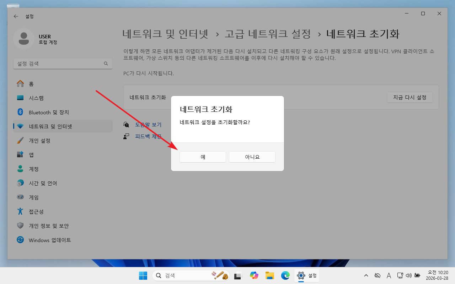This screenshot has width=455, height=284.
Task: Open 접근성 settings
Action: (36, 212)
